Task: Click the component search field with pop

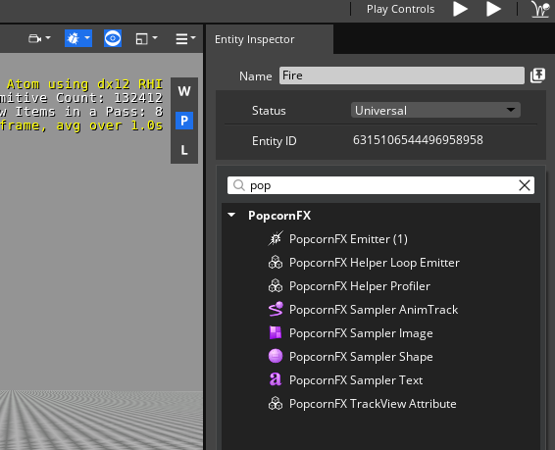Action: [x=380, y=185]
